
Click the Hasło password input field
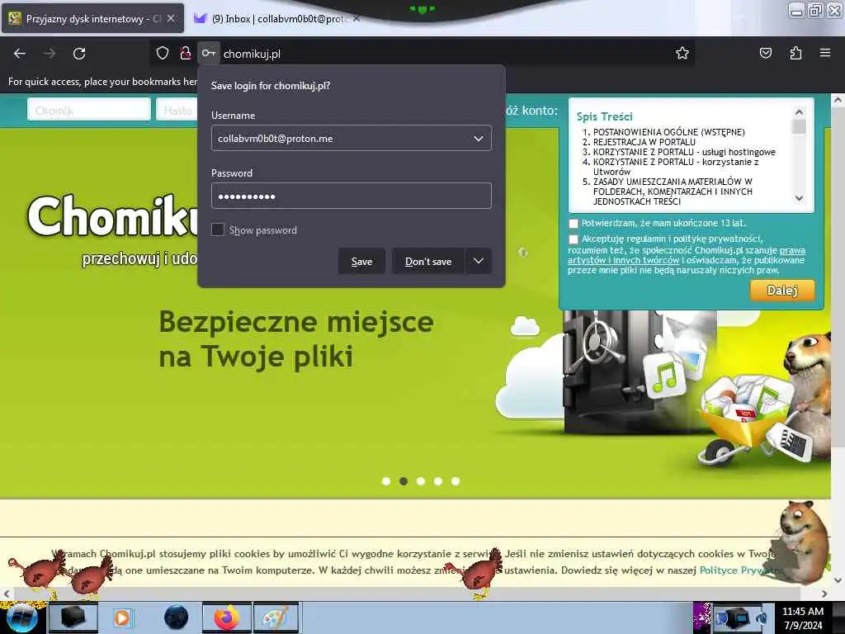177,110
